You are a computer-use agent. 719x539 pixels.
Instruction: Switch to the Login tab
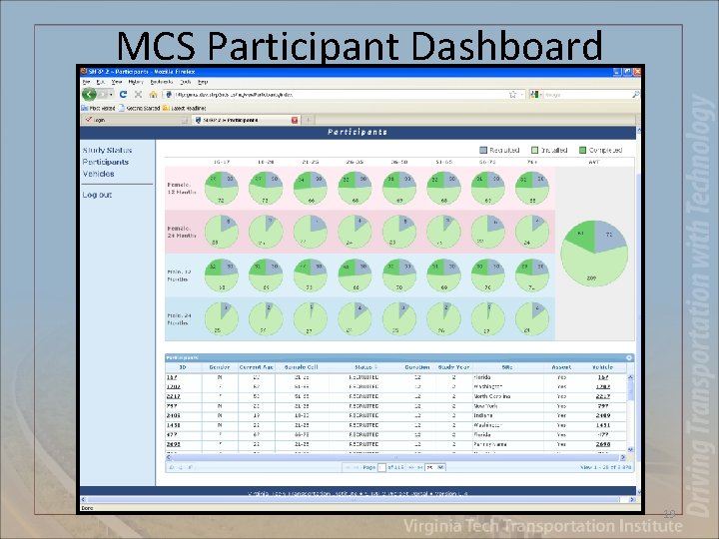(x=135, y=120)
